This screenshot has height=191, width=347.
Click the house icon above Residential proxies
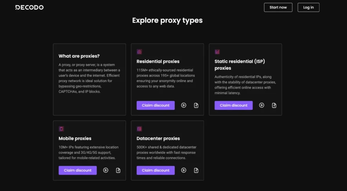pyautogui.click(x=139, y=52)
